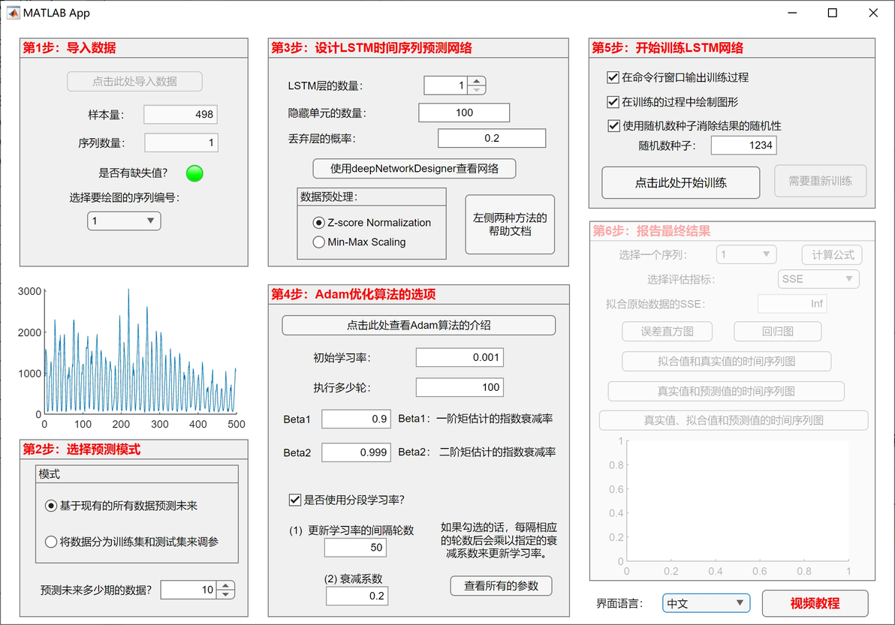Click the 需要重新训练 button
Image resolution: width=895 pixels, height=625 pixels.
[x=820, y=181]
